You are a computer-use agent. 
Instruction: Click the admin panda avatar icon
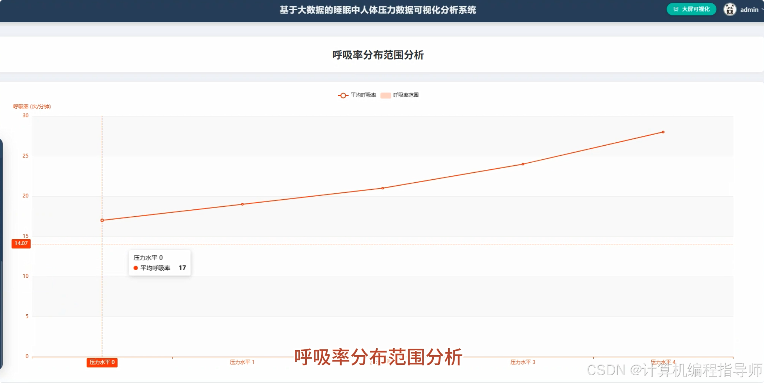click(x=730, y=9)
